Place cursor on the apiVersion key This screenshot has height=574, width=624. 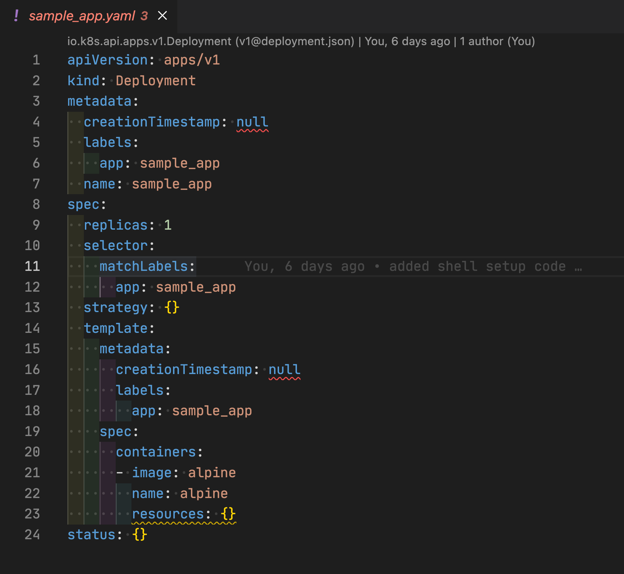click(x=107, y=60)
